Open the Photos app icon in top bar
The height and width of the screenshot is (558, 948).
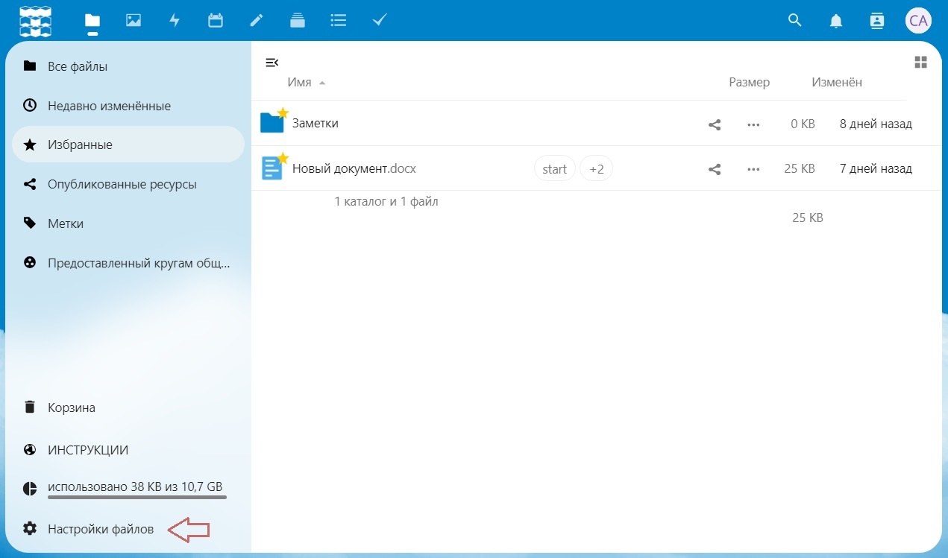tap(134, 21)
